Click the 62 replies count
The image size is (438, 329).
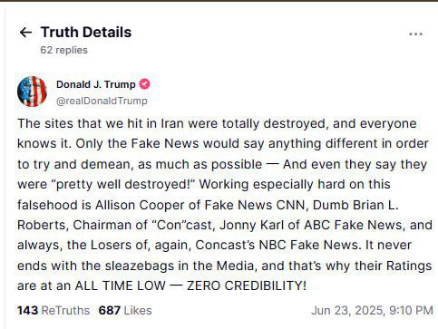pos(64,50)
